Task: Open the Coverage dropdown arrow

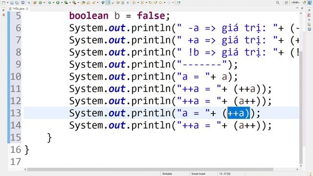Action: (x=70, y=2)
